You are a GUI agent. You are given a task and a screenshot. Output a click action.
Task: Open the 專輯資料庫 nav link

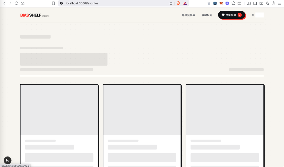[189, 15]
